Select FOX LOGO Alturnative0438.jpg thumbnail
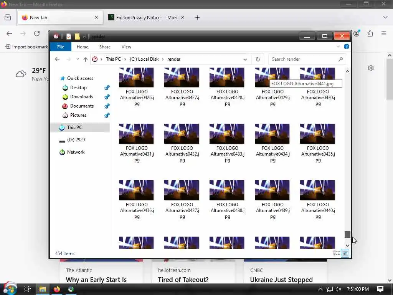 click(227, 190)
